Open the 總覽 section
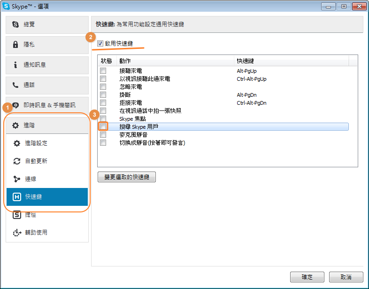The image size is (369, 289). pyautogui.click(x=47, y=24)
